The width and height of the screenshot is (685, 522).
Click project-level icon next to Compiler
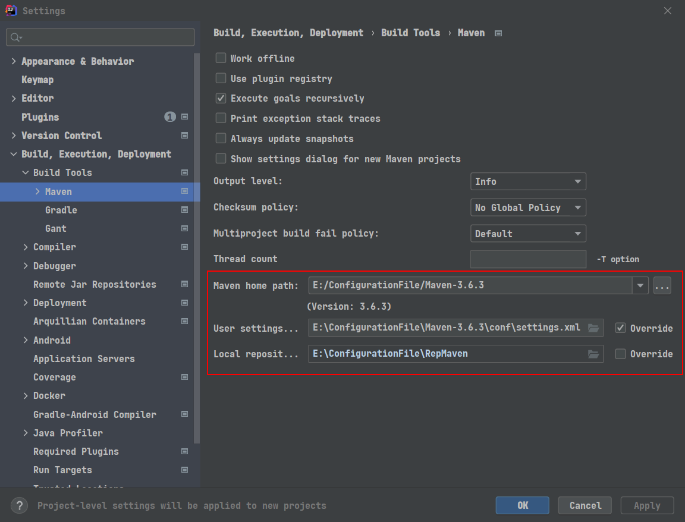(185, 247)
